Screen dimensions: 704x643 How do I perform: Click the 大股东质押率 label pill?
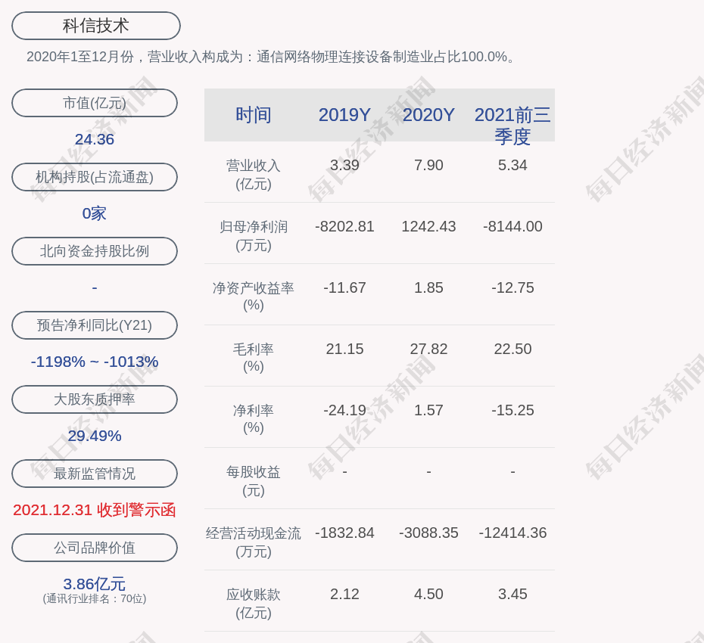point(95,399)
